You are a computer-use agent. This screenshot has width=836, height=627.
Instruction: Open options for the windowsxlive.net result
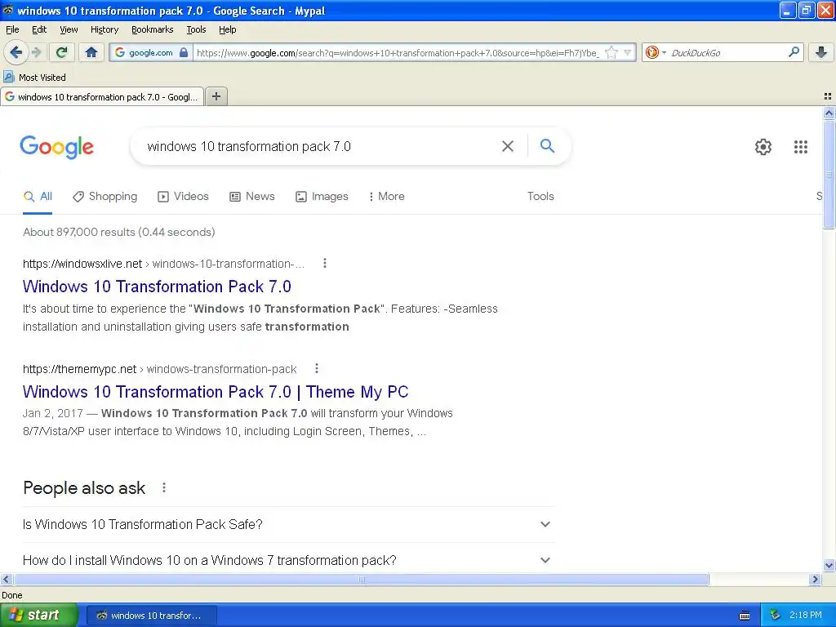click(325, 263)
